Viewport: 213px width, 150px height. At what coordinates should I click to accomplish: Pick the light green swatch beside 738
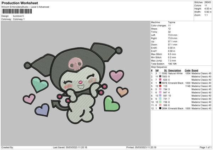click(x=160, y=102)
